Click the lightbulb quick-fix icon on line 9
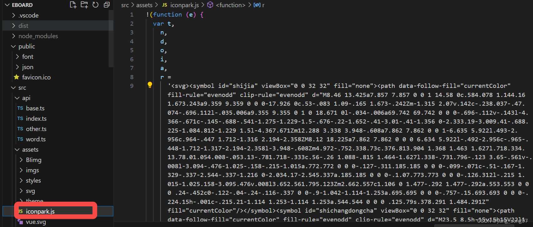This screenshot has width=533, height=227. coord(150,85)
